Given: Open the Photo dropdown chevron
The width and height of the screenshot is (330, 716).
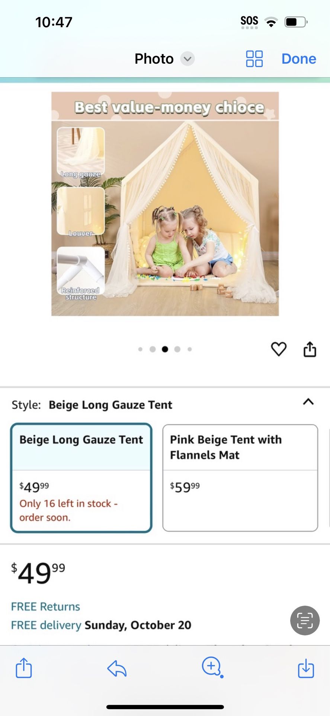Looking at the screenshot, I should click(188, 59).
